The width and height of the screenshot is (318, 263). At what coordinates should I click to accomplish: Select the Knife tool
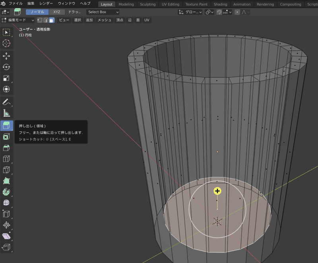(6, 170)
